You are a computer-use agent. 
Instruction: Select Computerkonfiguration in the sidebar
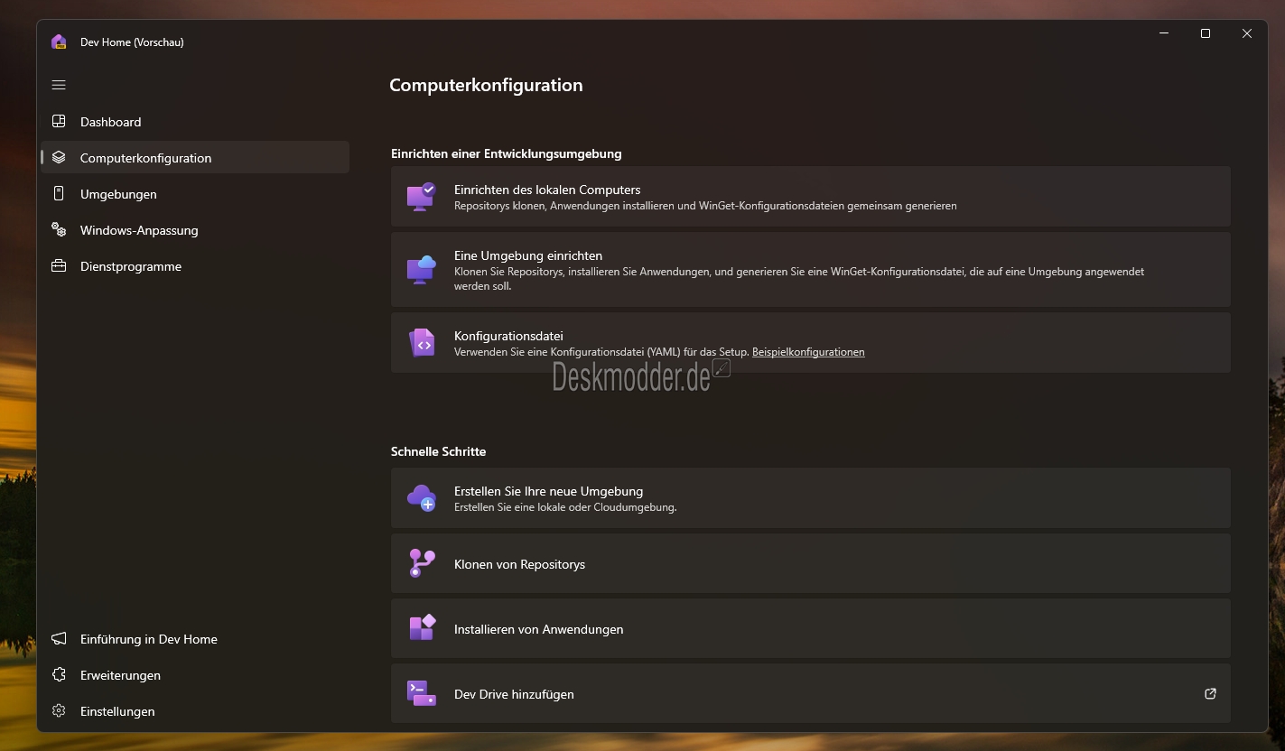coord(195,158)
